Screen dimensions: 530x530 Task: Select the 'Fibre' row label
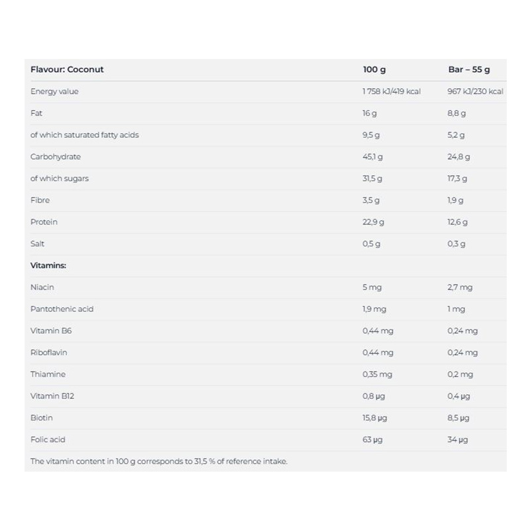point(40,200)
